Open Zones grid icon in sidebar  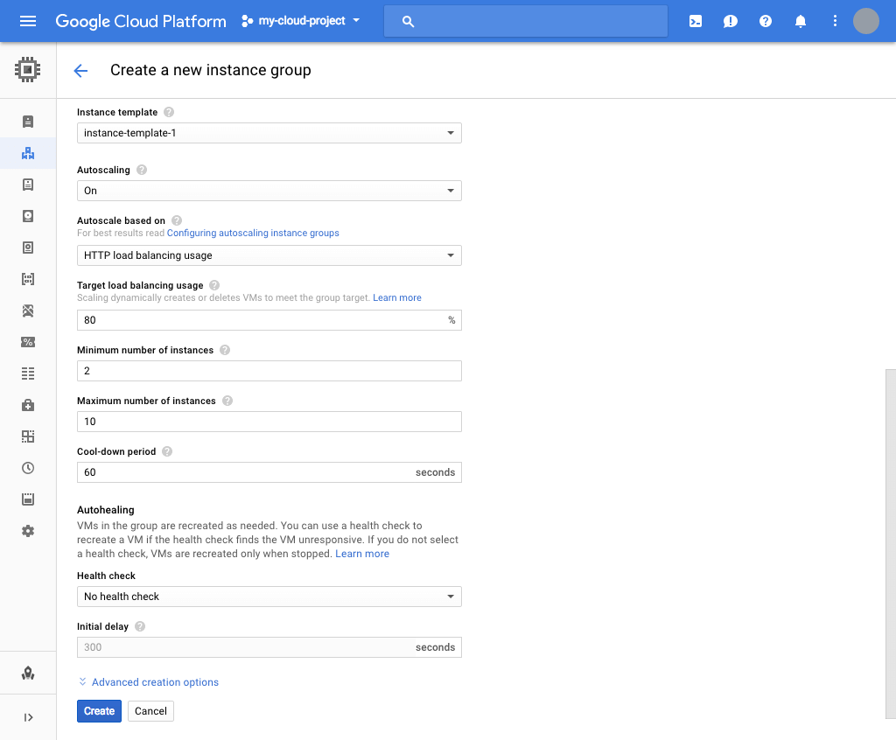coord(27,436)
